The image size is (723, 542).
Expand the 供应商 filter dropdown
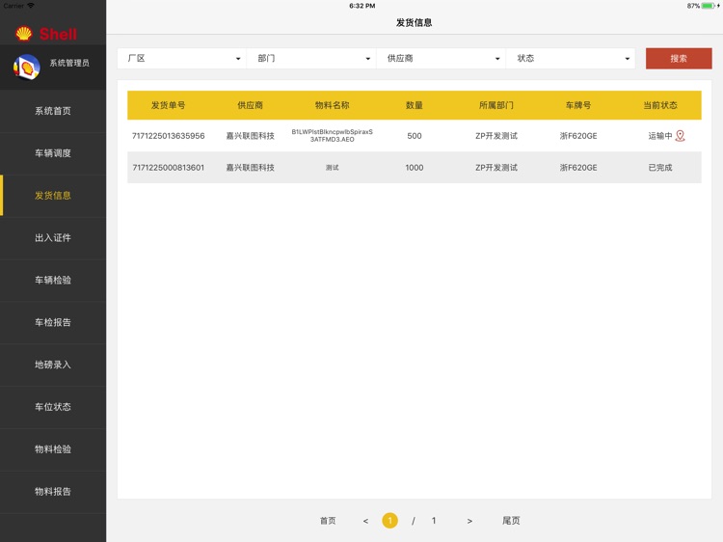click(x=441, y=59)
